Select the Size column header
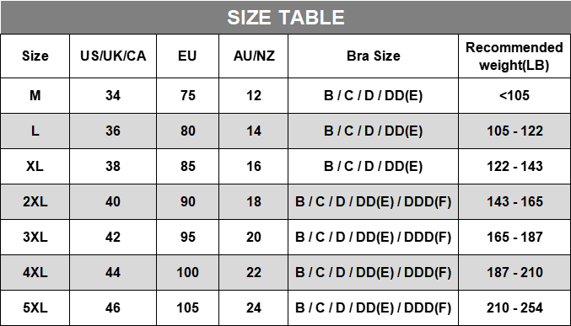This screenshot has height=326, width=571. click(35, 56)
